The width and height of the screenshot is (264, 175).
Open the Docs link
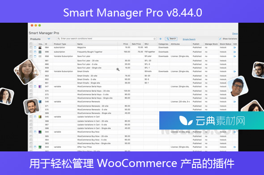235,34
